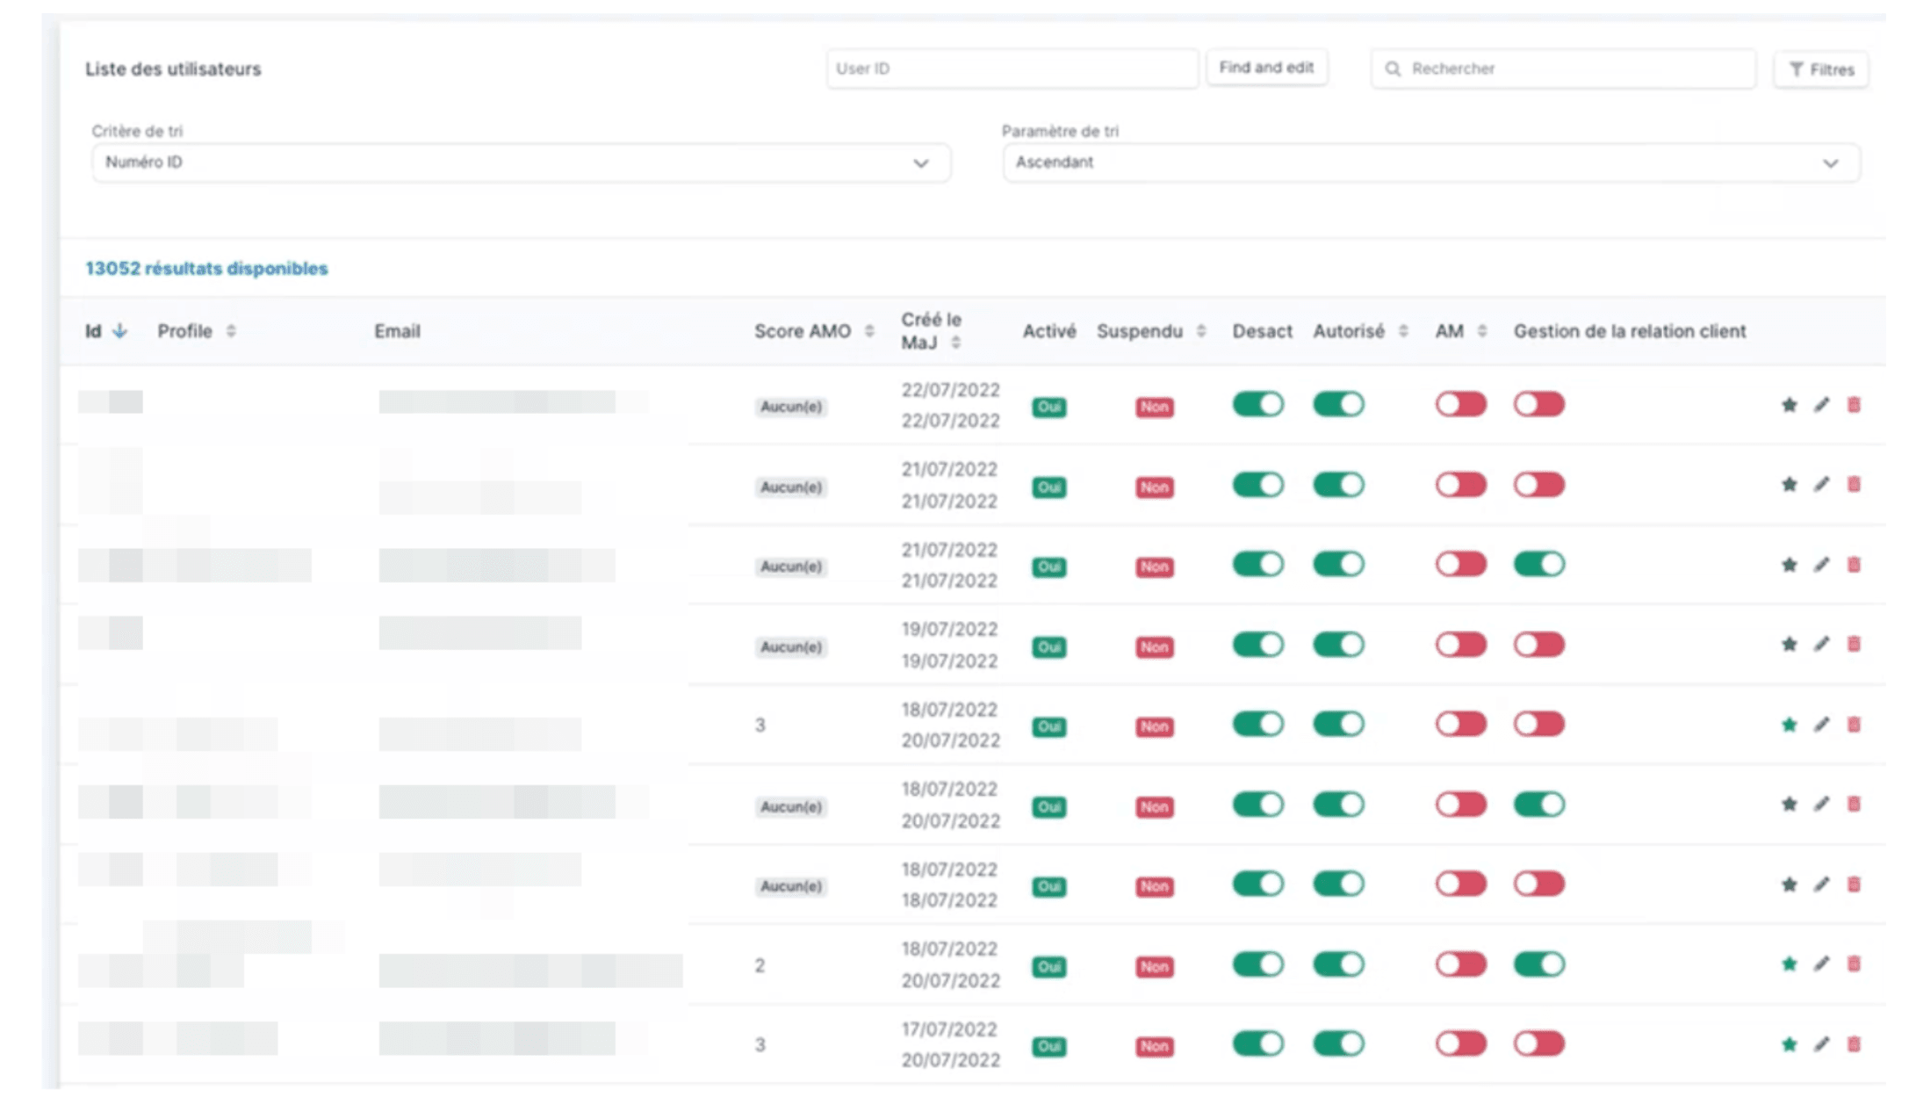
Task: Toggle star on Score 3 row created 18/07/2022
Action: tap(1789, 725)
